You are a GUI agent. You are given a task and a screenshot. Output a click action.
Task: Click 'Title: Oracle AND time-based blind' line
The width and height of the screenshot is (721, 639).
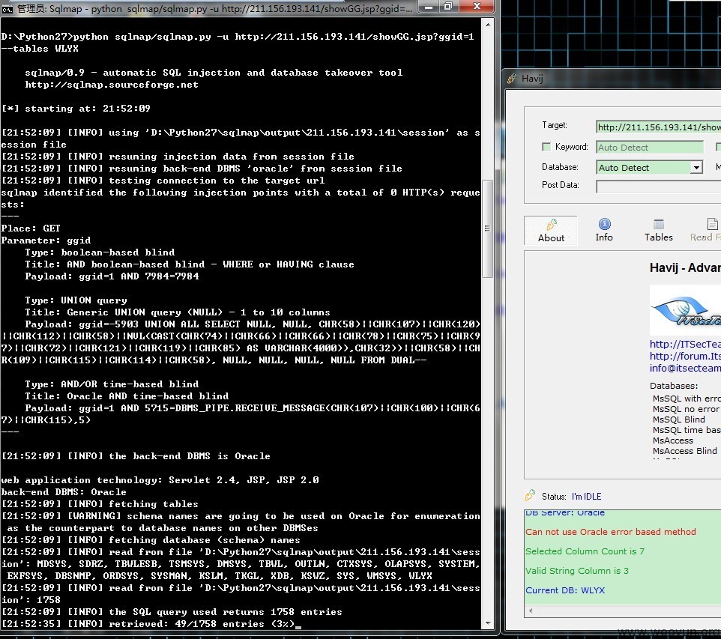tap(127, 396)
